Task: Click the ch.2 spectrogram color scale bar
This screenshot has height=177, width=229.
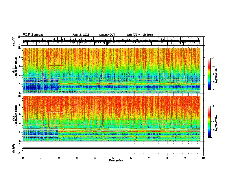Action: click(209, 122)
